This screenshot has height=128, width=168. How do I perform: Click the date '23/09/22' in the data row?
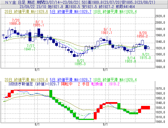(x=27, y=7)
